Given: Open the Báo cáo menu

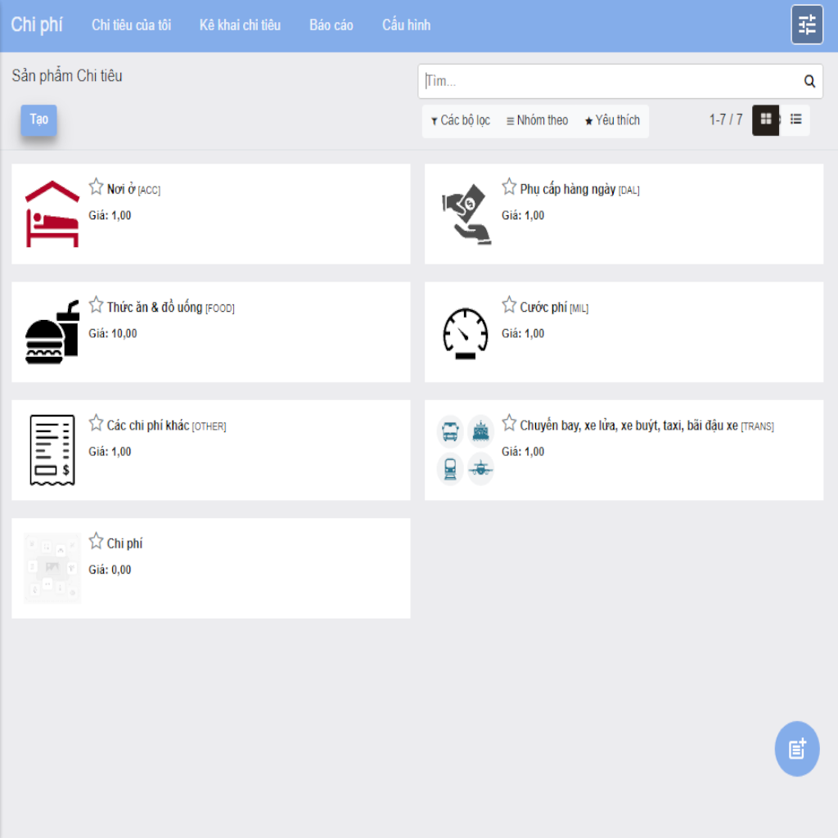Looking at the screenshot, I should (x=331, y=25).
